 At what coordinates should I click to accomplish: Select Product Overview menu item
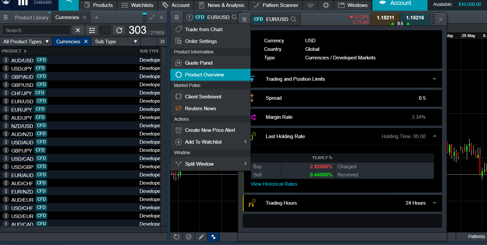click(210, 75)
